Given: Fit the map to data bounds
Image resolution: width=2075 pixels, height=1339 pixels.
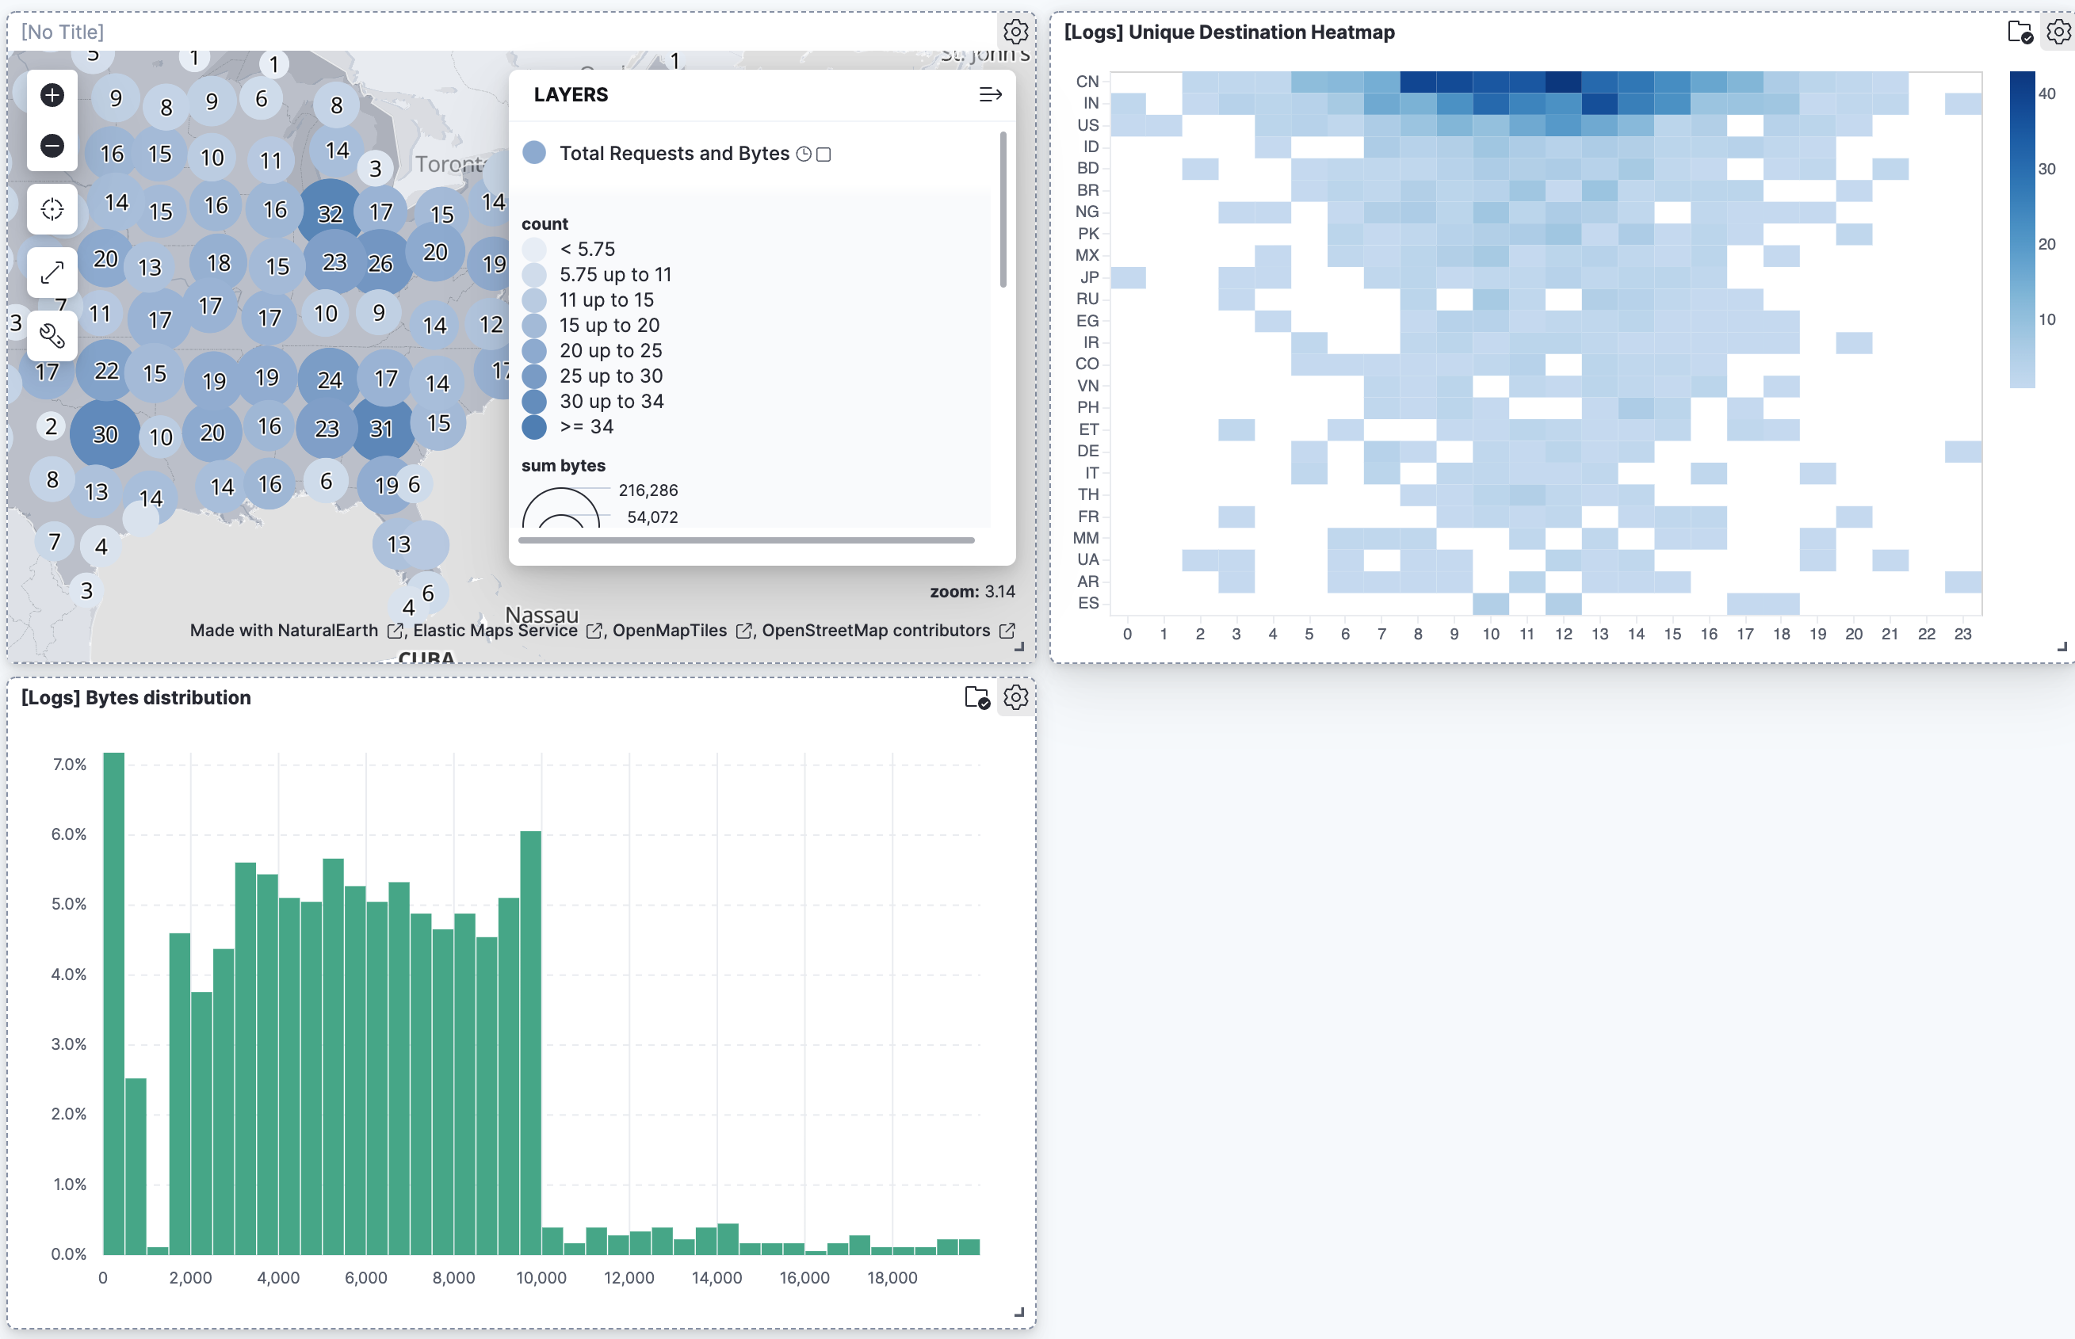Looking at the screenshot, I should tap(51, 208).
